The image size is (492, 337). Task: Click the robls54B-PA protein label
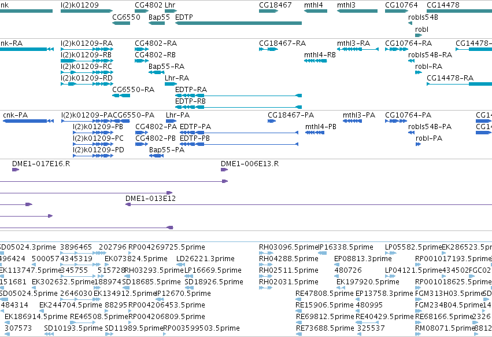430,127
